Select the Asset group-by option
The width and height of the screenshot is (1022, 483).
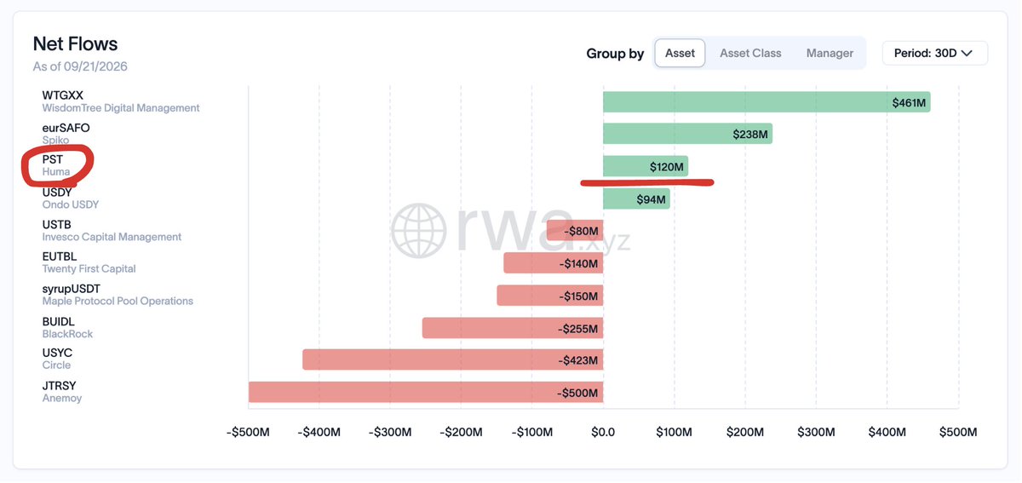click(680, 53)
